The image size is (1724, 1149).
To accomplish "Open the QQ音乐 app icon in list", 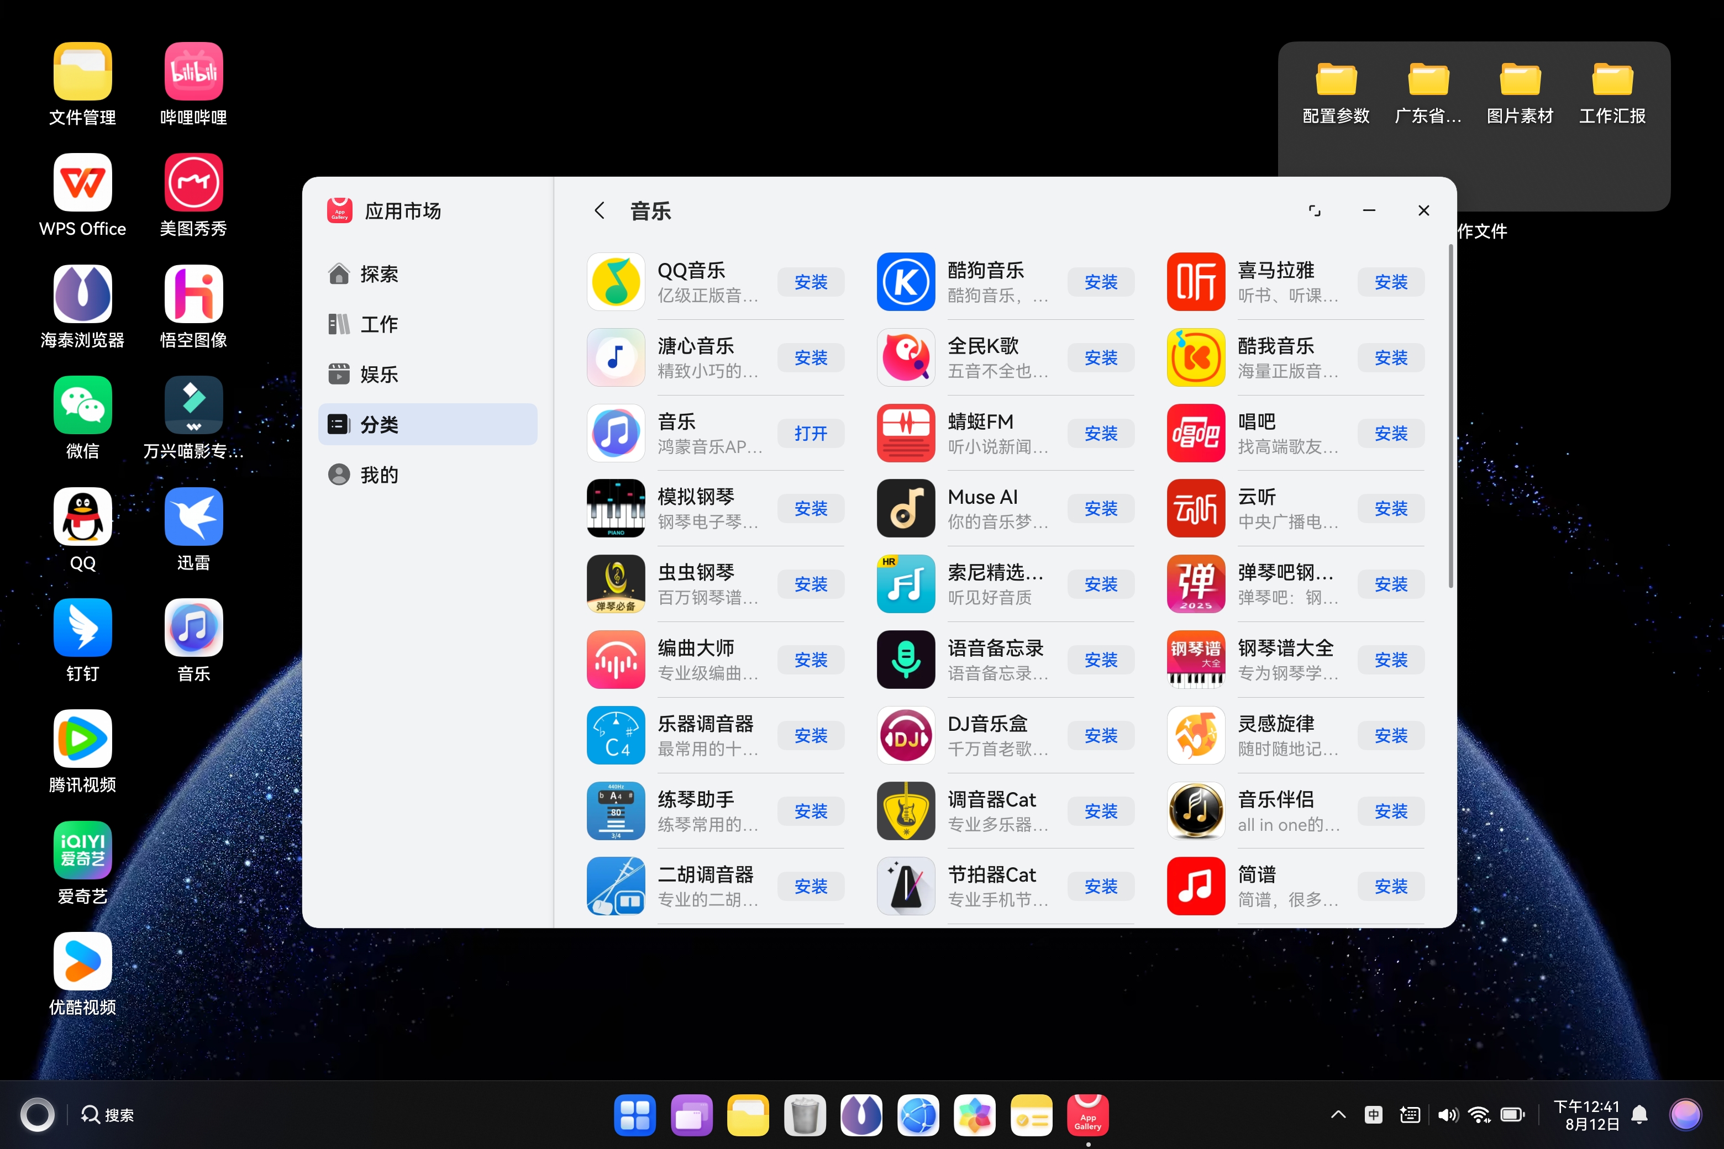I will tap(616, 282).
